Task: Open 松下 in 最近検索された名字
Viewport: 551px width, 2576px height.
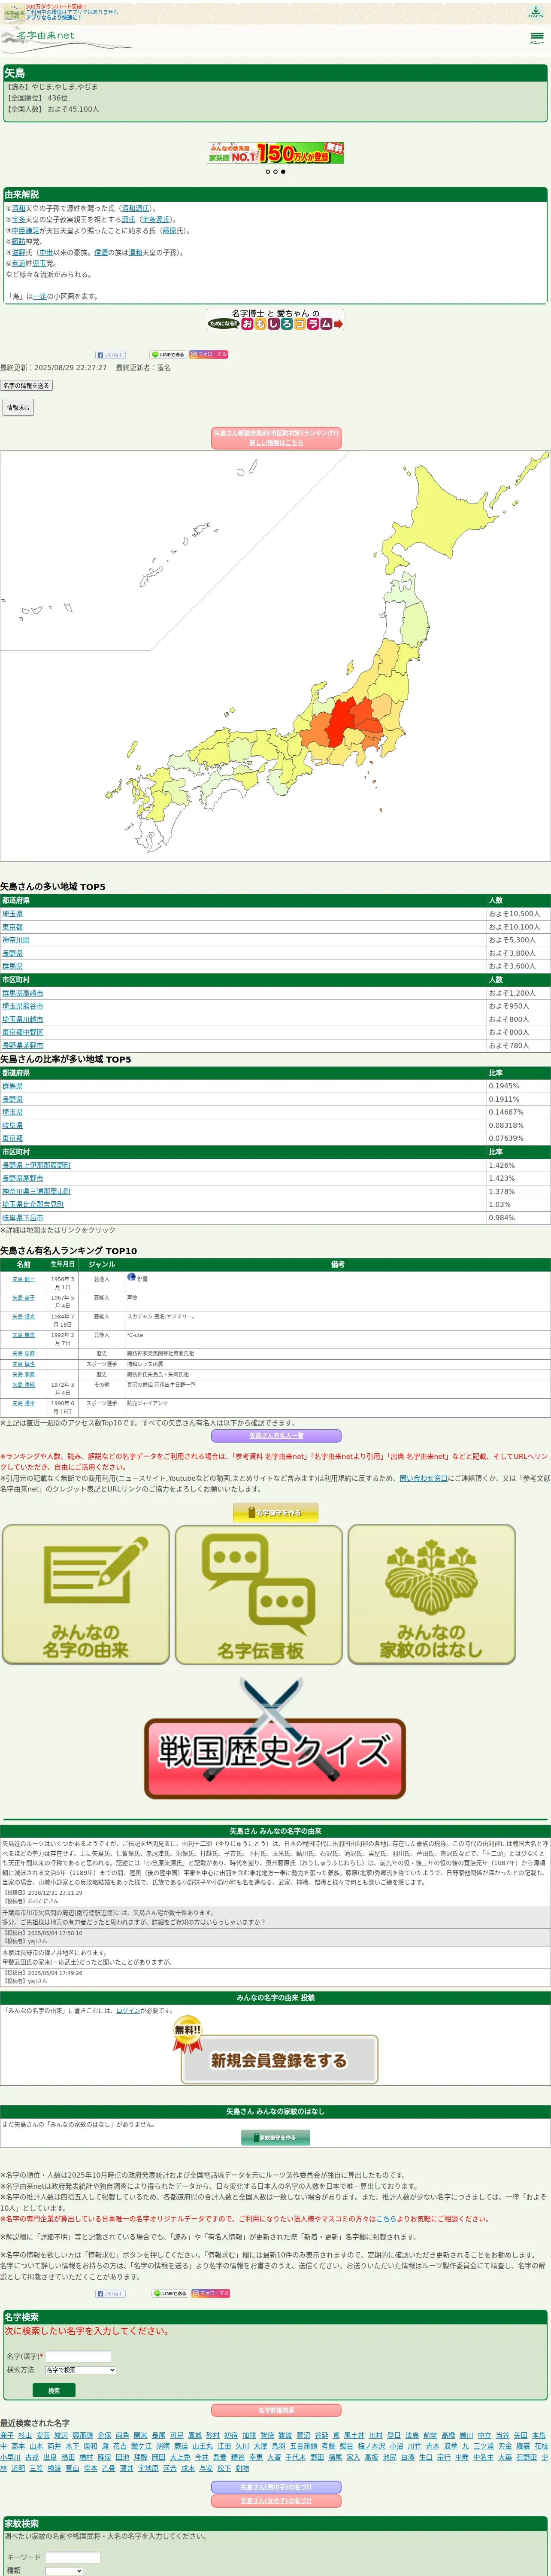Action: [224, 2468]
